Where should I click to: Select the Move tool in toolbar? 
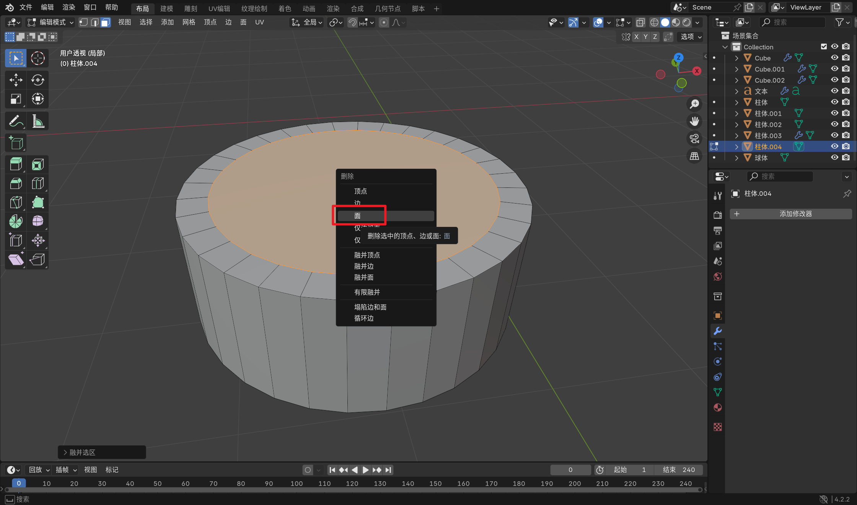point(16,80)
